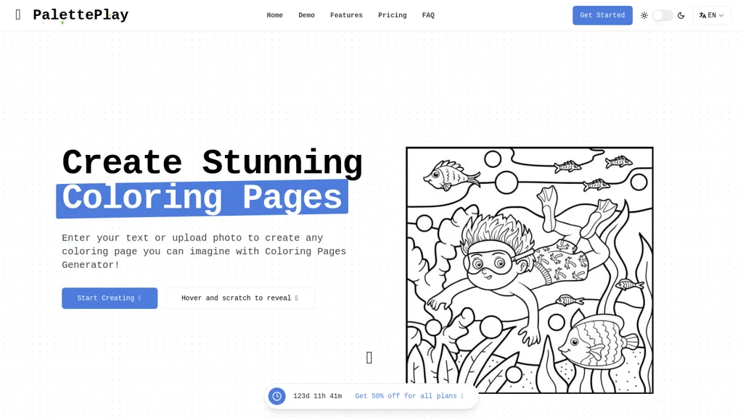Click the Create Stunning heading text
This screenshot has width=743, height=417.
click(213, 163)
